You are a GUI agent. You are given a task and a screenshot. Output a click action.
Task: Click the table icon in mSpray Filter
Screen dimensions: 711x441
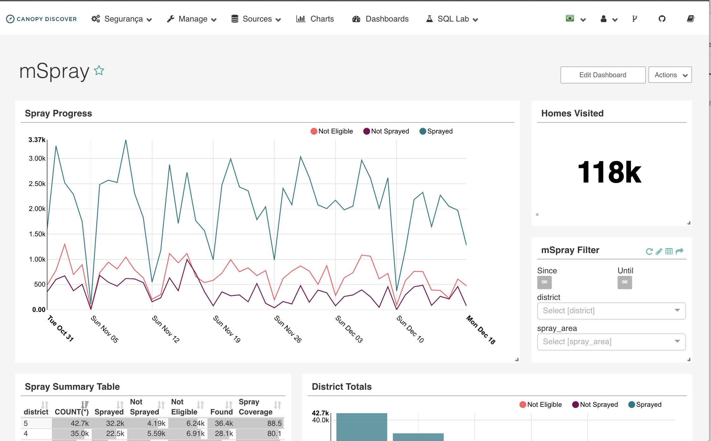point(669,252)
